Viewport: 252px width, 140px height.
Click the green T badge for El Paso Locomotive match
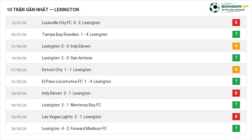(236, 81)
